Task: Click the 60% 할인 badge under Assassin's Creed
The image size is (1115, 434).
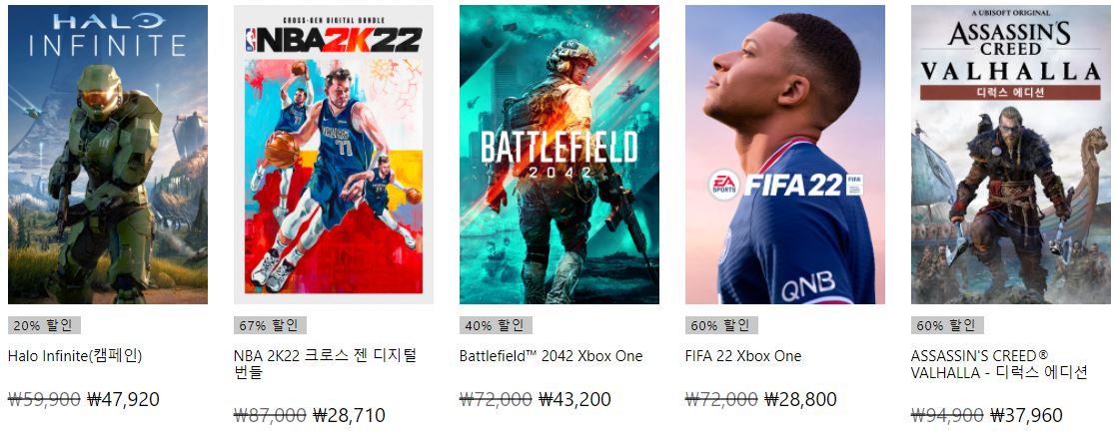Action: (947, 326)
